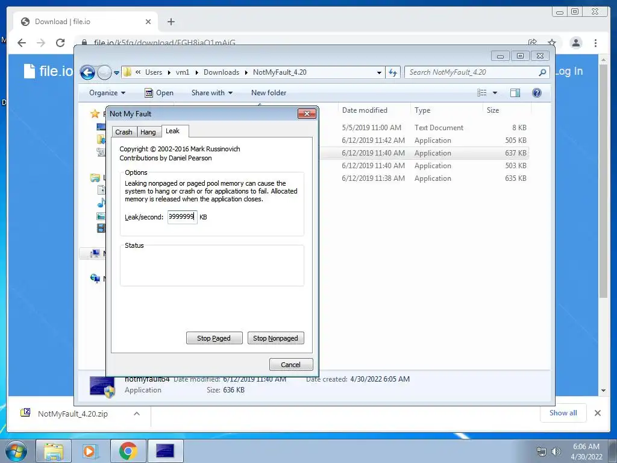Open File Explorer from the taskbar
The height and width of the screenshot is (463, 617).
coord(54,451)
